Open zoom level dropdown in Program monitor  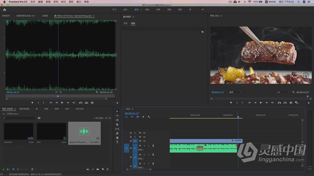pos(235,92)
